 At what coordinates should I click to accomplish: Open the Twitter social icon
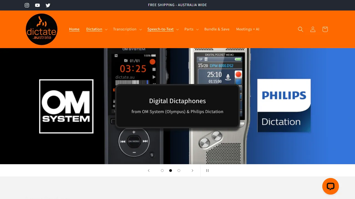tap(48, 5)
